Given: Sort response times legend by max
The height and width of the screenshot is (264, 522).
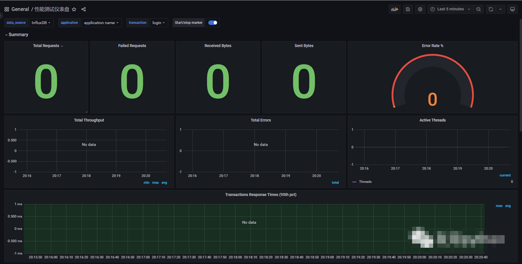Looking at the screenshot, I should coord(499,206).
